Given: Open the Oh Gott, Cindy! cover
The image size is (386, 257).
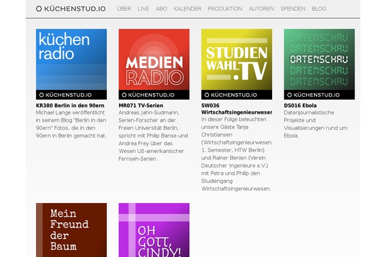Looking at the screenshot, I should coord(154,230).
